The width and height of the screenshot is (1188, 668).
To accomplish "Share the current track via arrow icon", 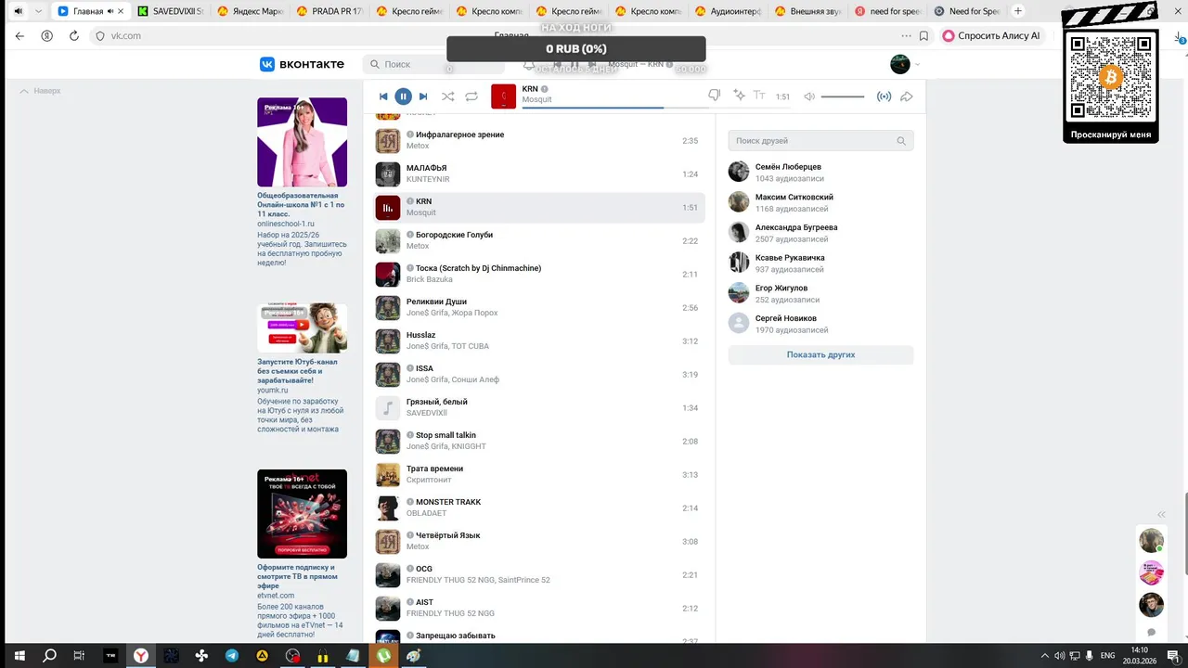I will (x=907, y=96).
